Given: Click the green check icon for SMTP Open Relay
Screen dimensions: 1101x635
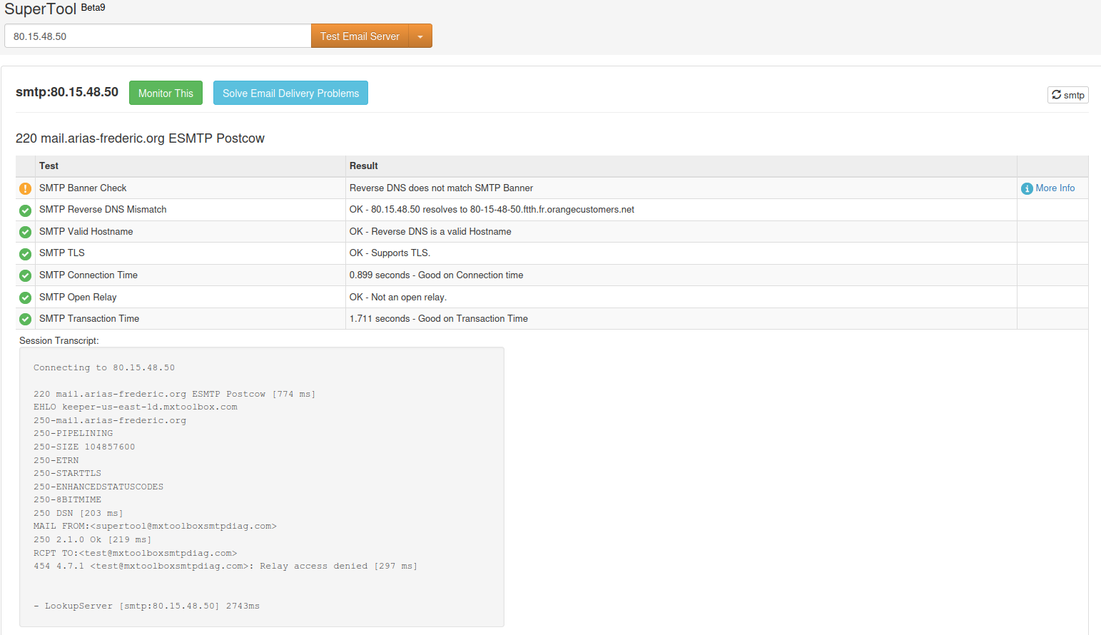Looking at the screenshot, I should [25, 298].
